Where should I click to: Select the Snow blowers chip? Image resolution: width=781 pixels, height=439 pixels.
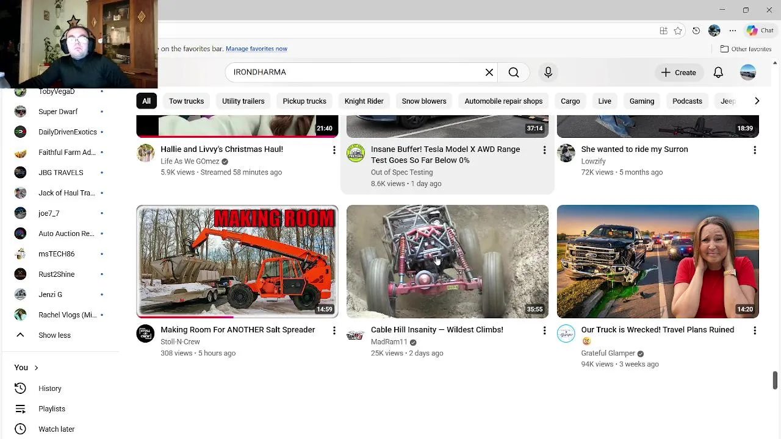tap(424, 101)
